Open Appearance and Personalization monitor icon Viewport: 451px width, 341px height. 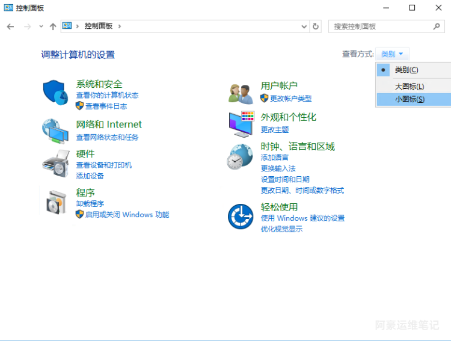pos(241,124)
